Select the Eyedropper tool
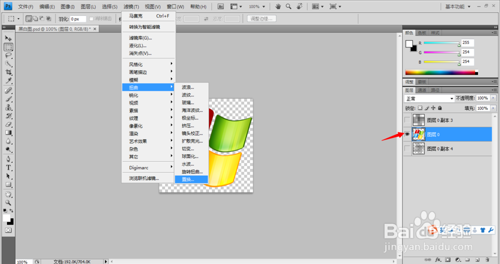The width and height of the screenshot is (500, 264). [x=8, y=80]
